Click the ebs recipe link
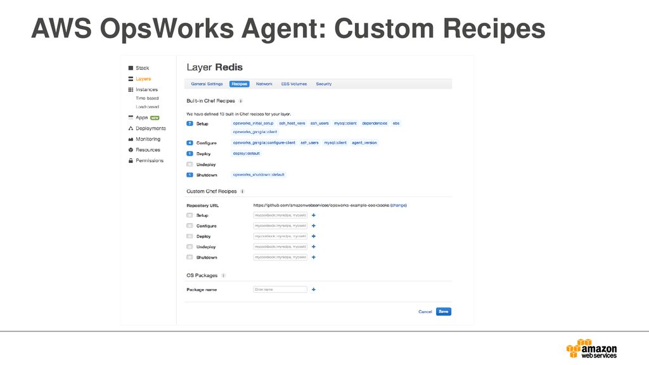649x365 pixels. pos(396,124)
